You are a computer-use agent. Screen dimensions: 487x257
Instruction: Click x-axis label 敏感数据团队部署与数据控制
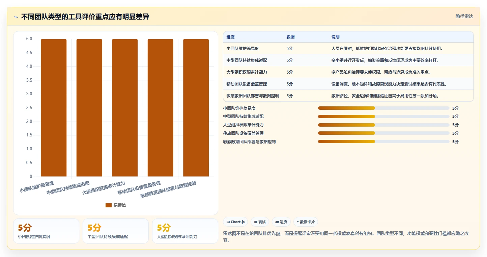tap(168, 189)
